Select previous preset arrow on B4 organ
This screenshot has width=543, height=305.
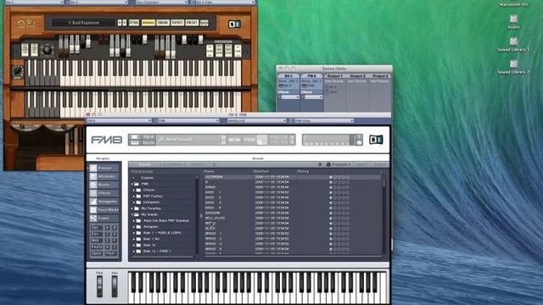click(x=120, y=23)
